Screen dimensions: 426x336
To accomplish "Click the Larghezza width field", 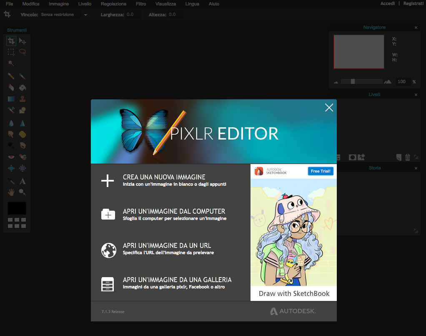I will point(133,15).
